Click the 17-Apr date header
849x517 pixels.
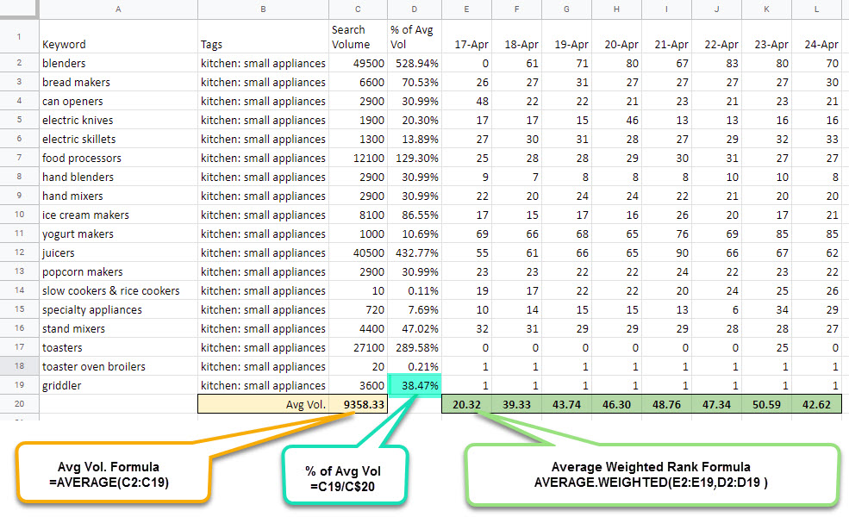click(469, 44)
